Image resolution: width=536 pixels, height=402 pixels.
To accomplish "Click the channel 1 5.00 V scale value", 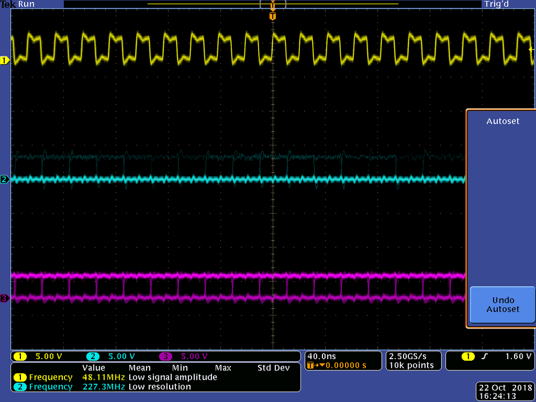I will pyautogui.click(x=48, y=356).
